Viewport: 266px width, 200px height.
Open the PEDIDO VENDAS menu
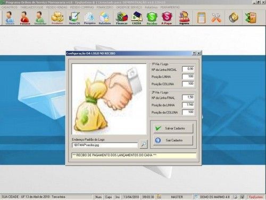click(x=56, y=7)
